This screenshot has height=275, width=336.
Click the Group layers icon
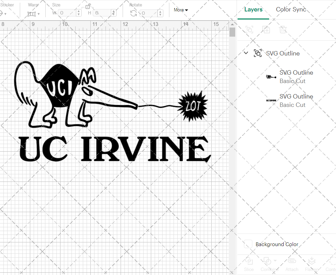pos(249,30)
